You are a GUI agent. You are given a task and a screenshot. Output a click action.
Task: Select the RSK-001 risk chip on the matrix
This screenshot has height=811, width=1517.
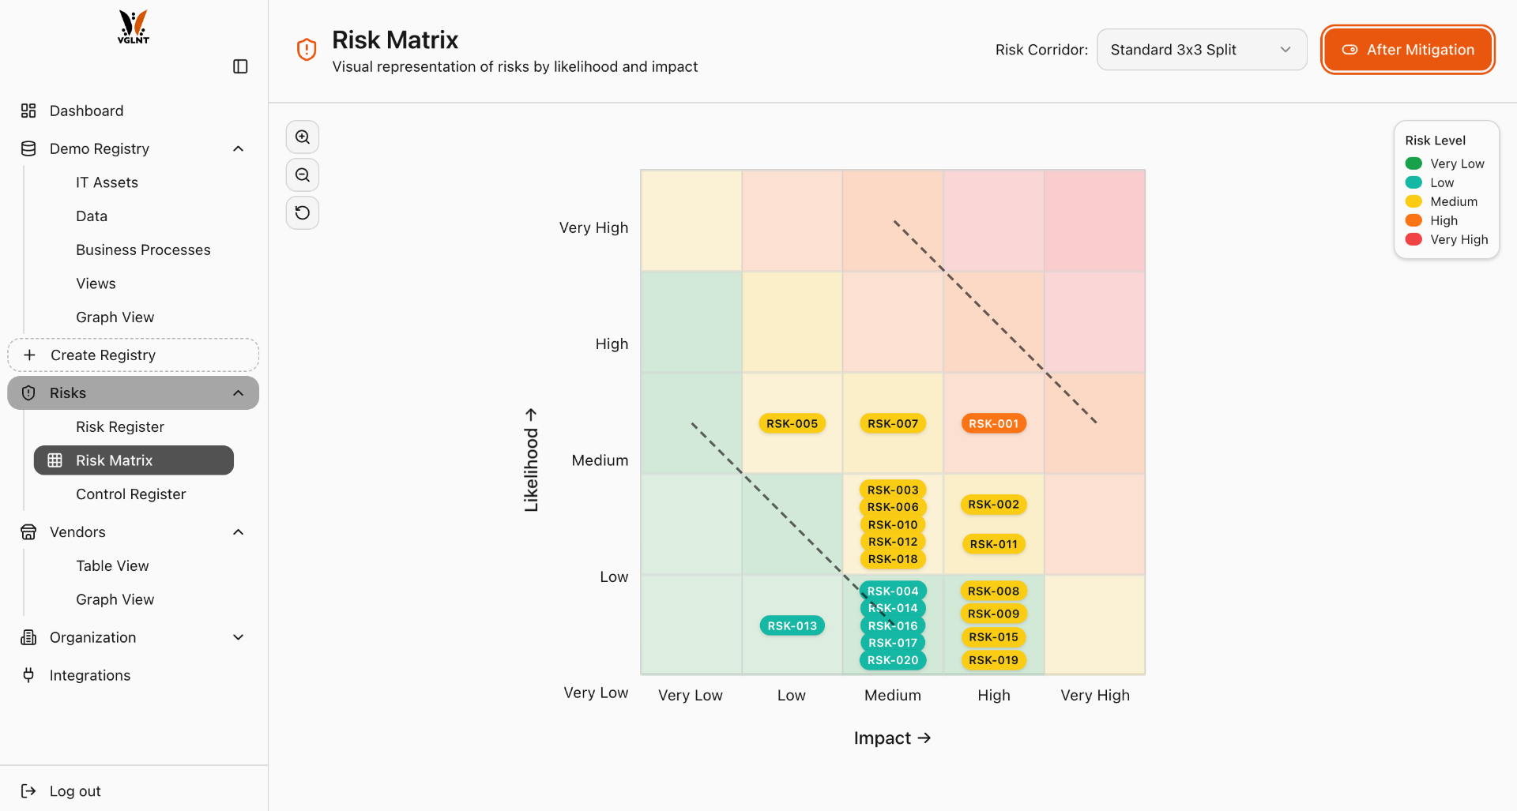tap(994, 423)
